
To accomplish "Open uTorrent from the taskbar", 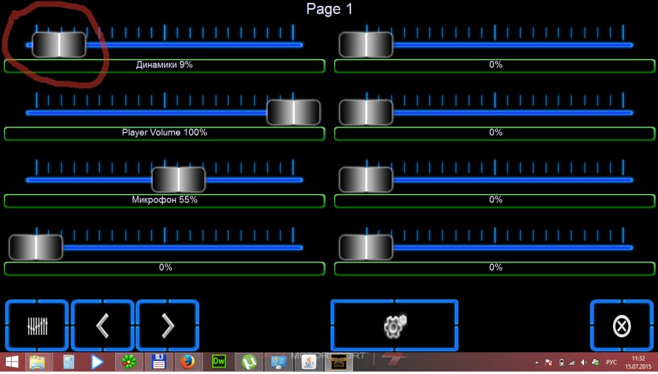I will pos(249,362).
